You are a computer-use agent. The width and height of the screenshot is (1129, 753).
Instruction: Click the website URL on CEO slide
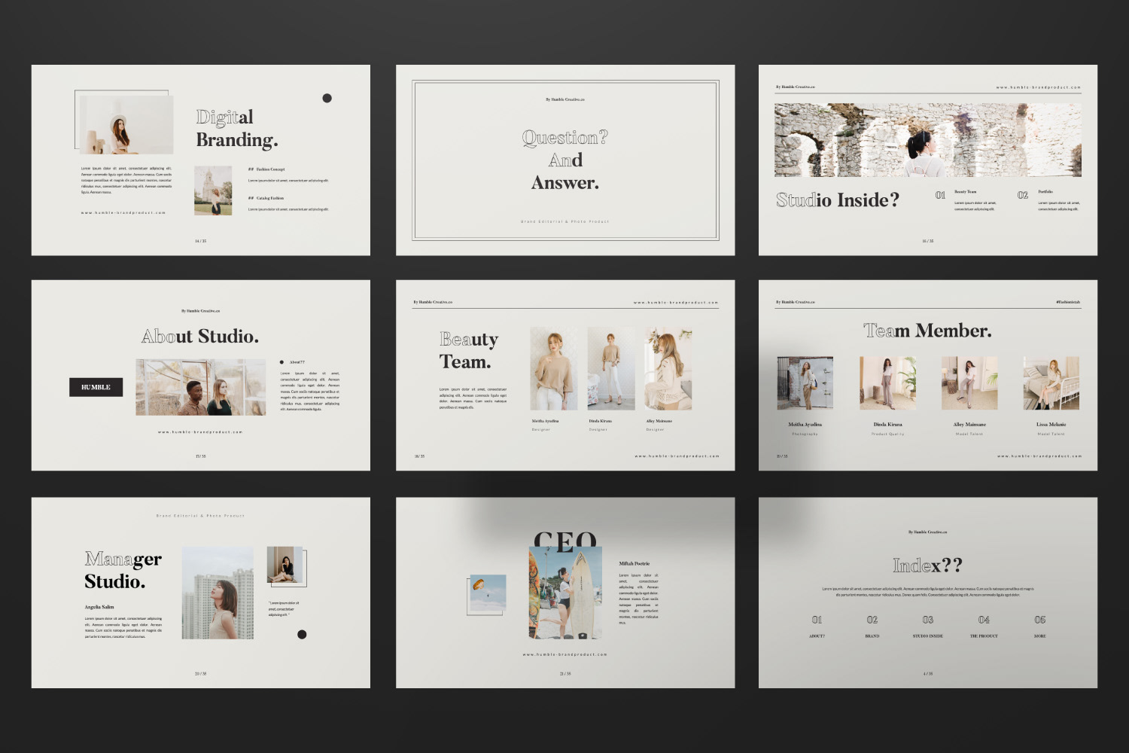click(x=565, y=654)
